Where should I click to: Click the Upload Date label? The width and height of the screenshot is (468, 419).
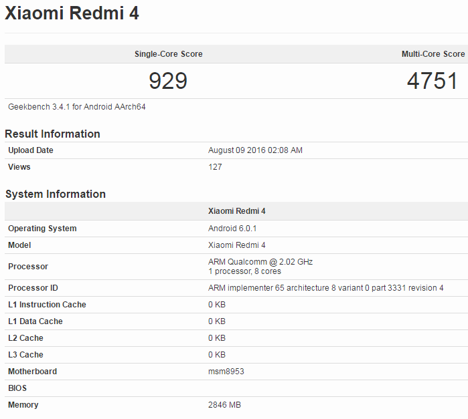(30, 150)
